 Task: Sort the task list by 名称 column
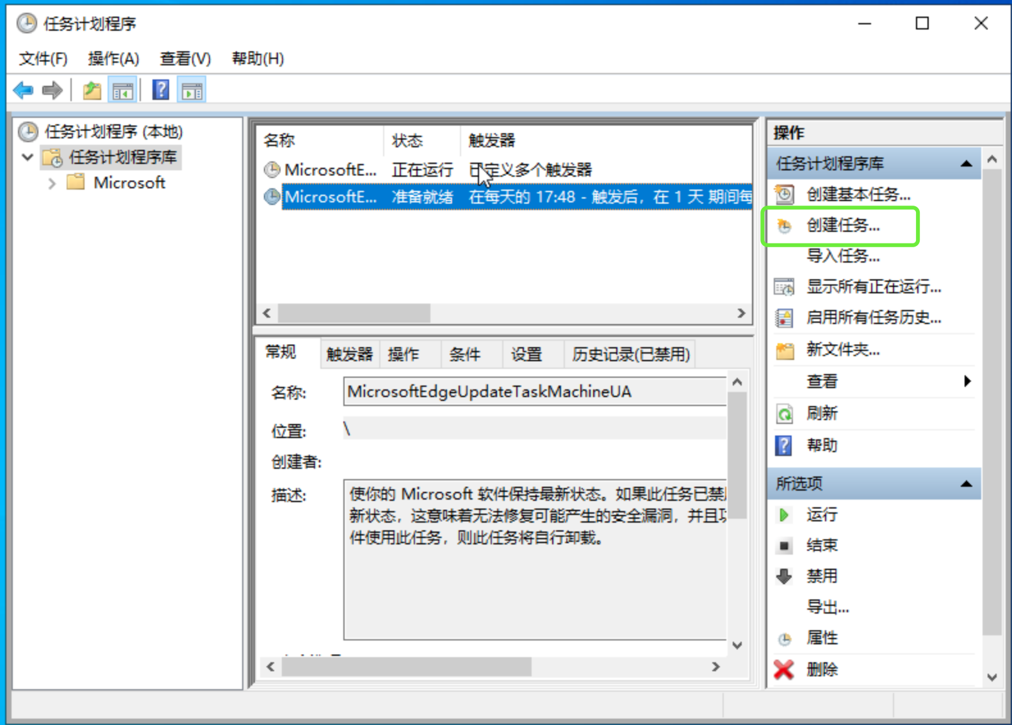point(320,140)
